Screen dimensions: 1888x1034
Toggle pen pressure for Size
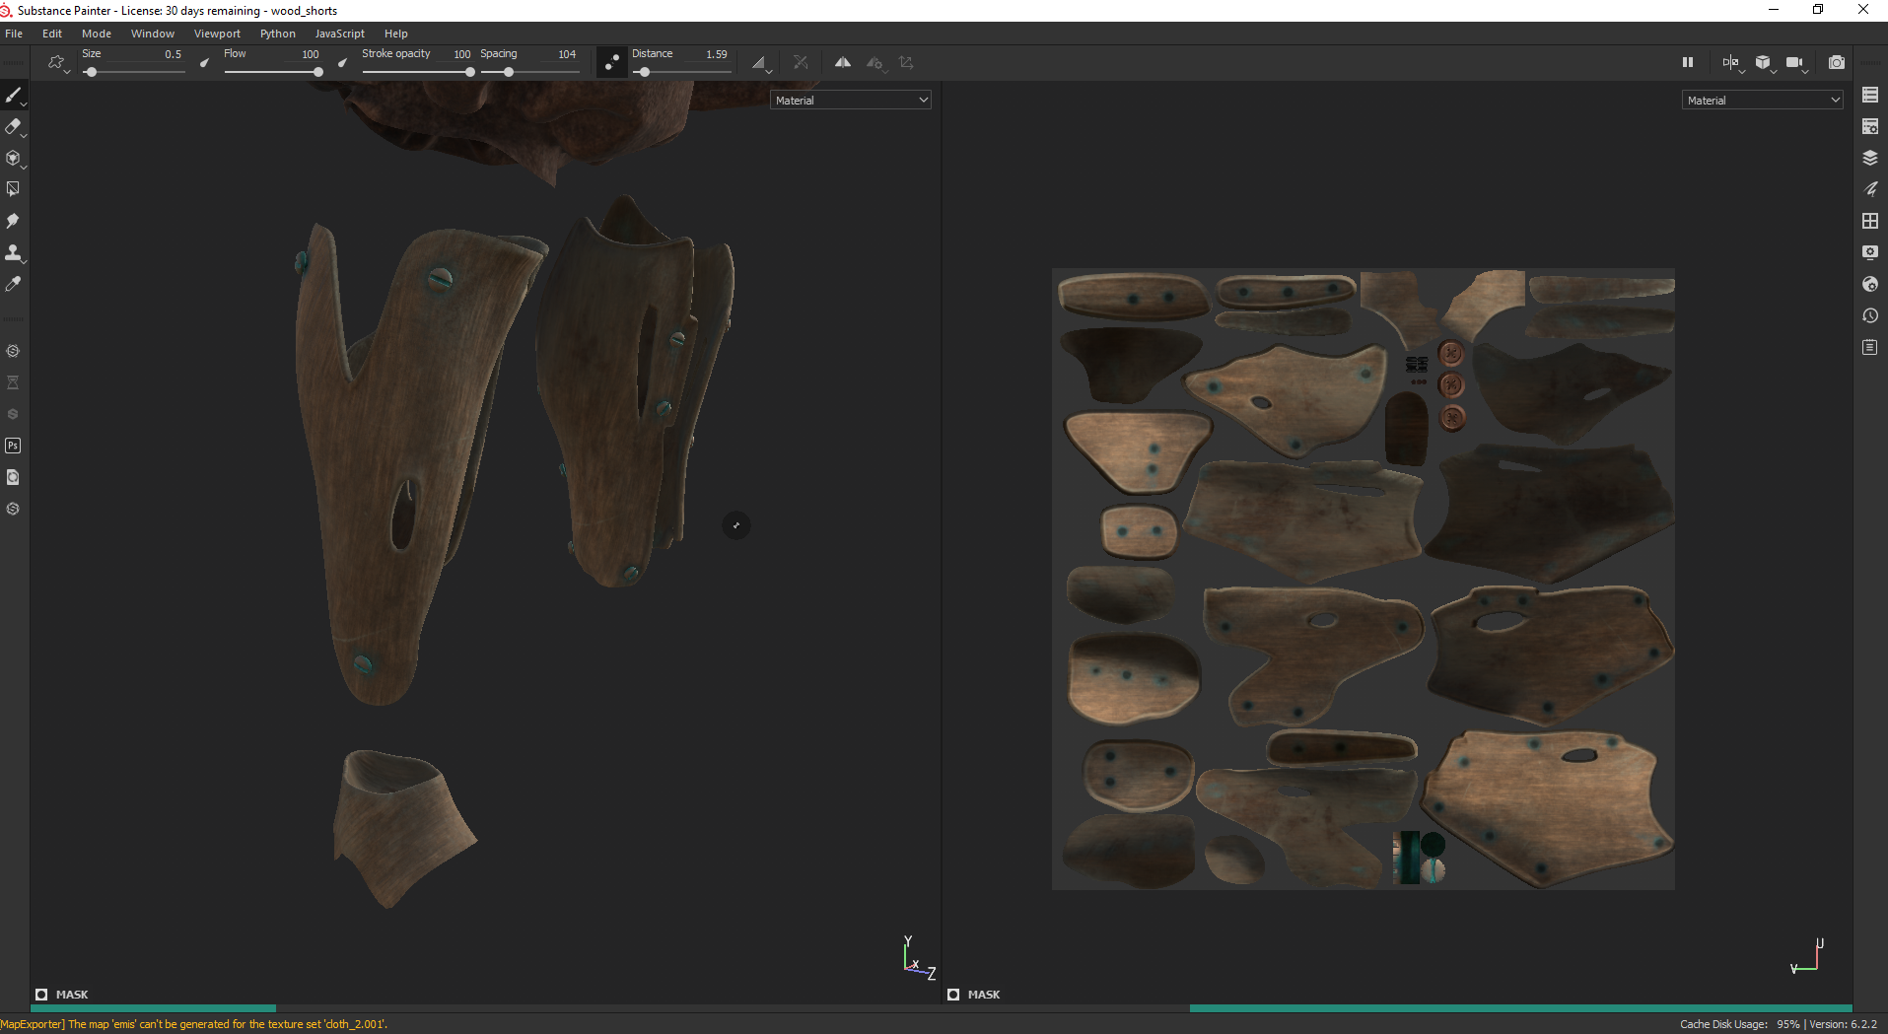pyautogui.click(x=205, y=62)
